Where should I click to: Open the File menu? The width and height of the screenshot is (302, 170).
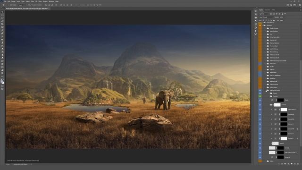[x=5, y=1]
